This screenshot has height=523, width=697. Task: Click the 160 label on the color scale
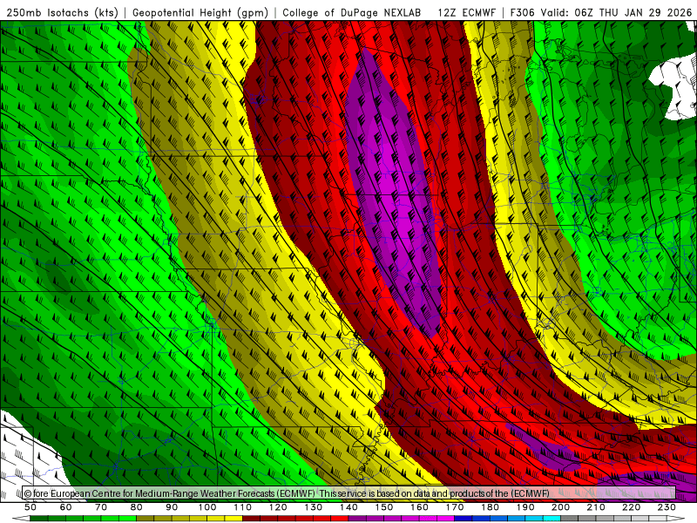click(x=419, y=507)
